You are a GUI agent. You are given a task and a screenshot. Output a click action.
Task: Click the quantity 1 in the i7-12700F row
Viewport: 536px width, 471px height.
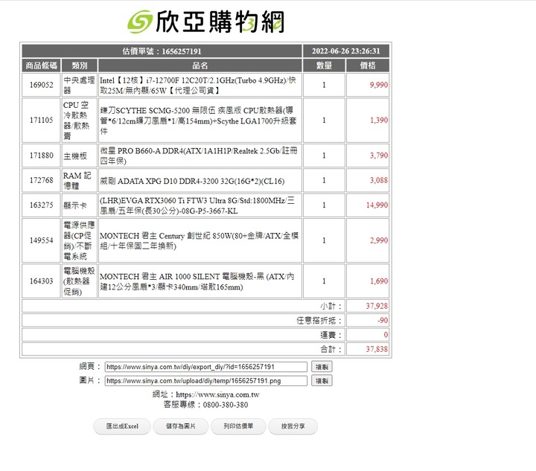click(324, 85)
